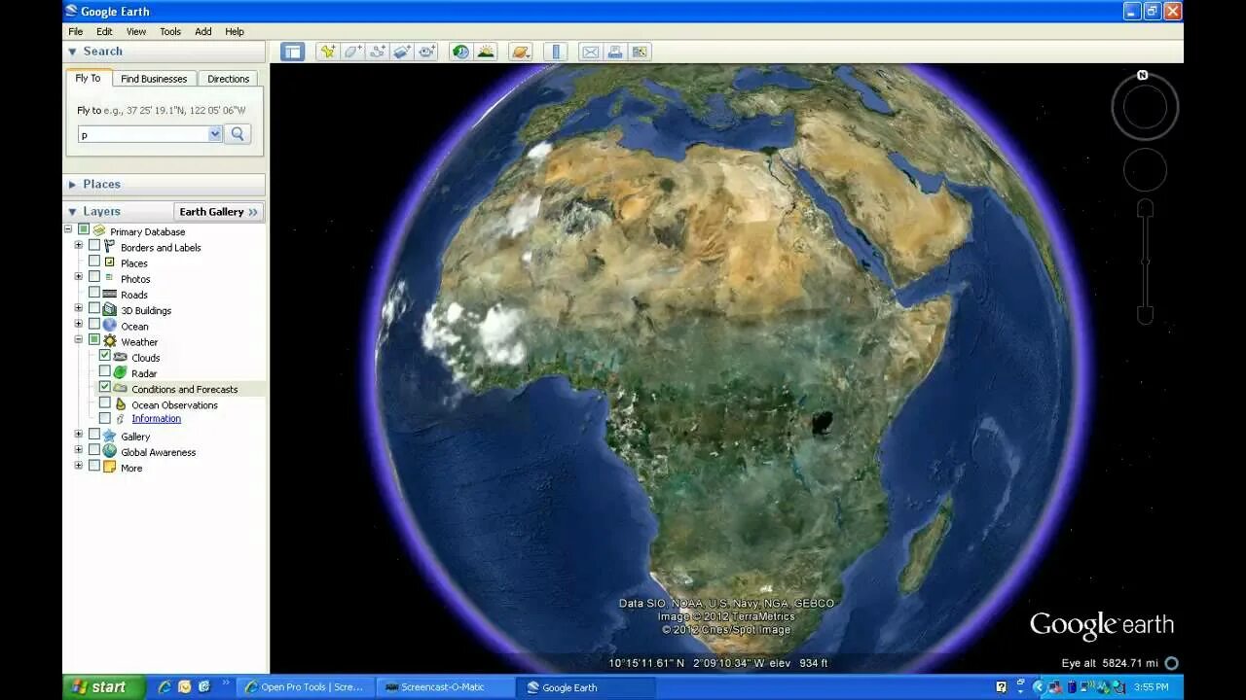Toggle the sunlight across landscape tool
The image size is (1246, 700).
486,52
